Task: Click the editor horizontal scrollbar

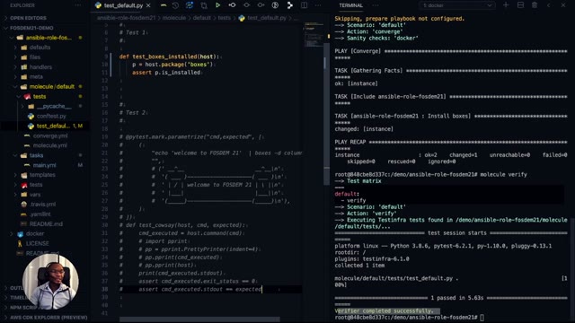Action: [199, 319]
